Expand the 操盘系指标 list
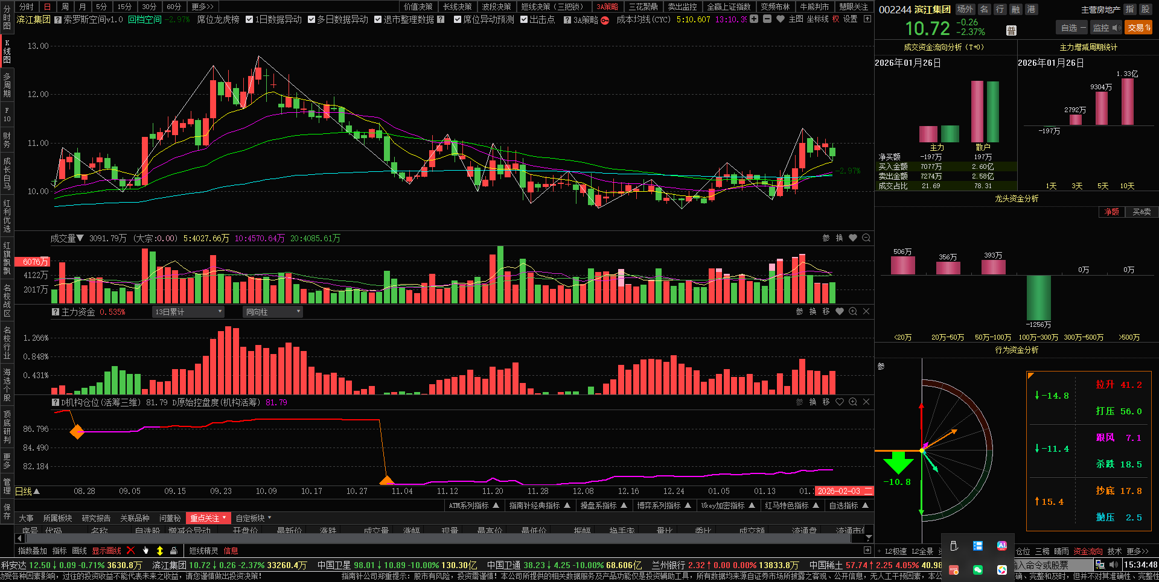 (604, 505)
